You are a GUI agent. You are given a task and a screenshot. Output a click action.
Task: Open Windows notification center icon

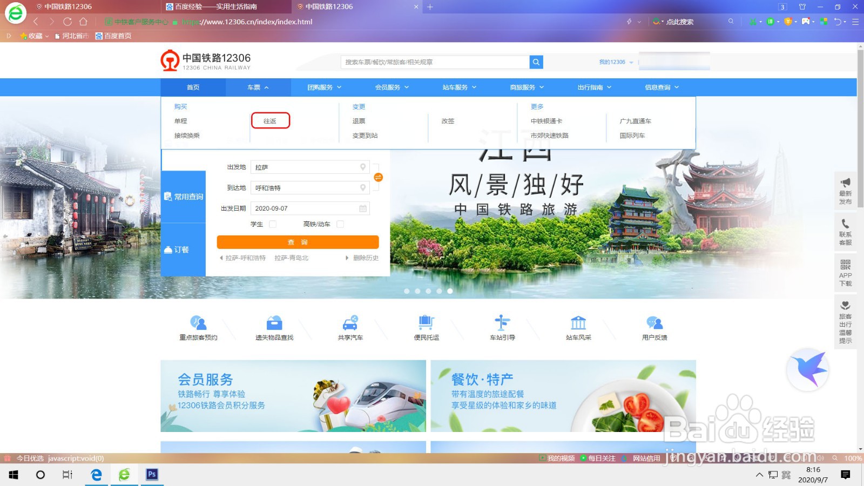[846, 475]
